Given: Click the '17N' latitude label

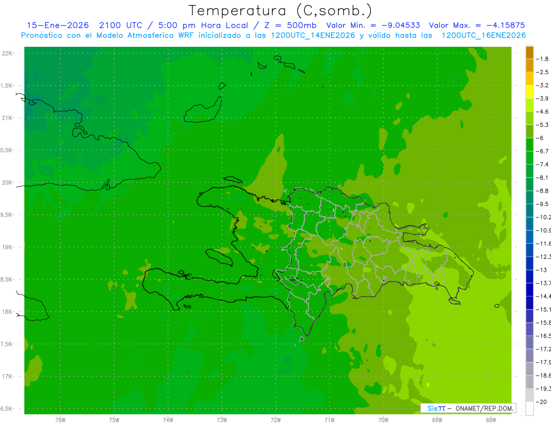Looking at the screenshot, I should [7, 376].
